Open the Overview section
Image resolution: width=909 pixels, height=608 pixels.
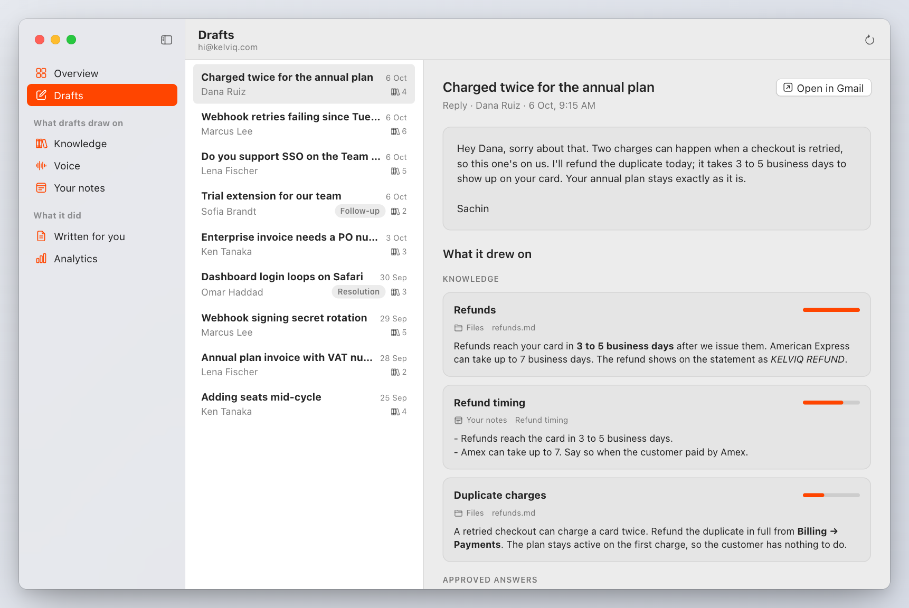click(102, 73)
